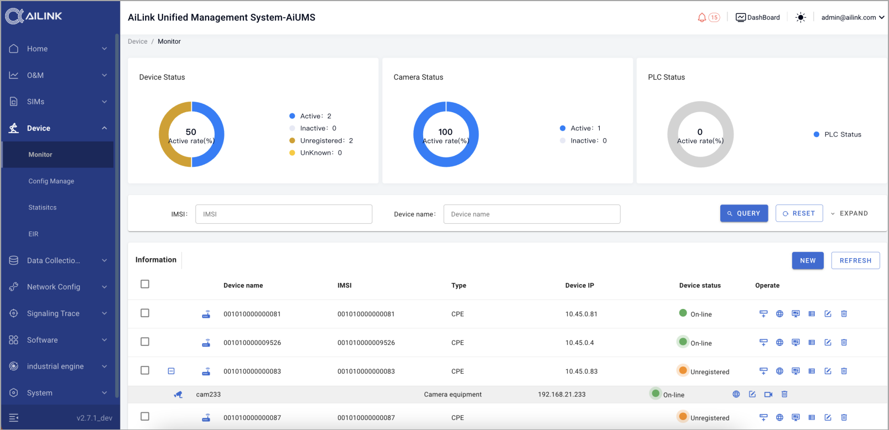Open Config Manage in the Device submenu
This screenshot has width=889, height=430.
(51, 181)
